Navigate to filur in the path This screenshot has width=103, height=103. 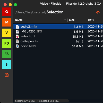coord(28,12)
